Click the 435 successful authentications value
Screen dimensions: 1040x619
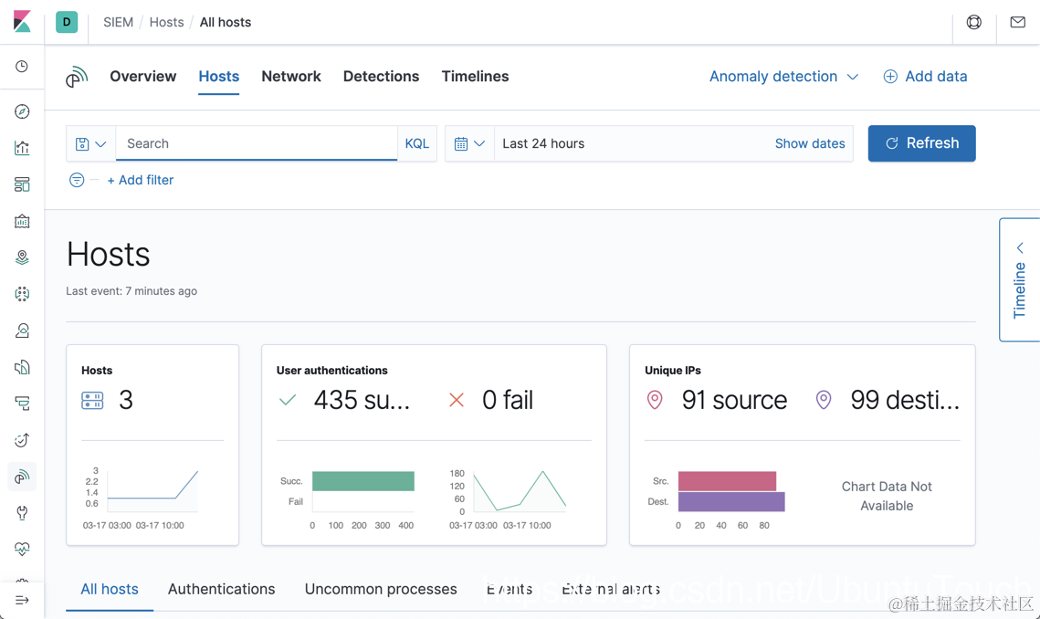(x=362, y=400)
